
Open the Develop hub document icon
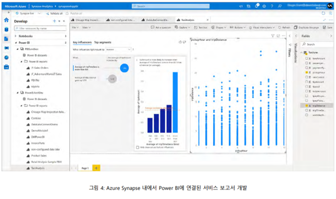(x=6, y=39)
